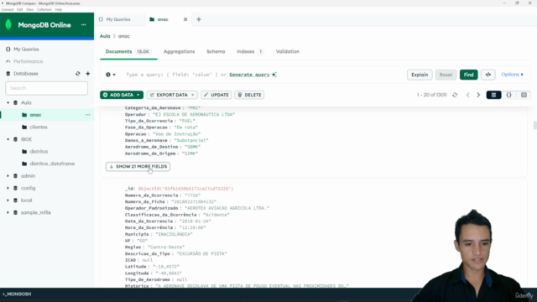Refresh the databases list
The width and height of the screenshot is (537, 302).
[78, 74]
